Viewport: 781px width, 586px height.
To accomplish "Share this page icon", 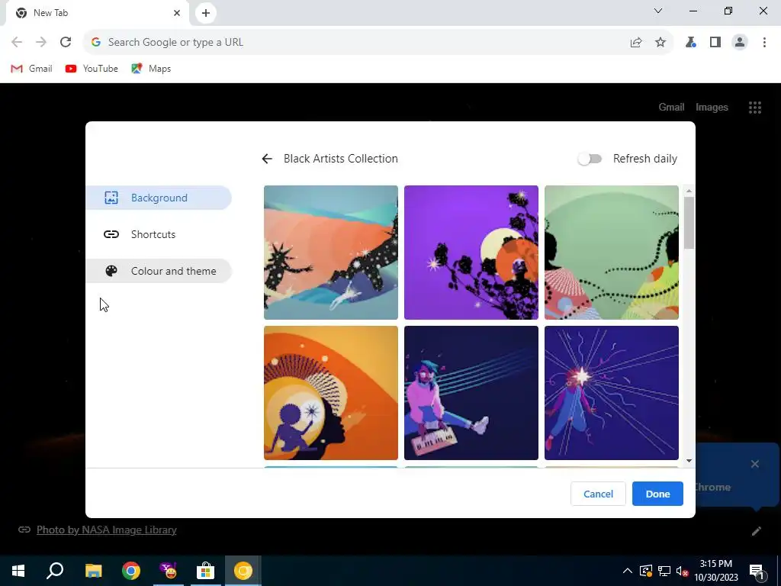I will click(x=636, y=43).
